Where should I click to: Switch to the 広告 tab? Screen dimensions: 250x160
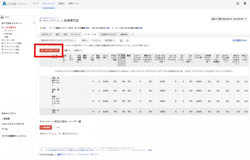click(x=65, y=34)
